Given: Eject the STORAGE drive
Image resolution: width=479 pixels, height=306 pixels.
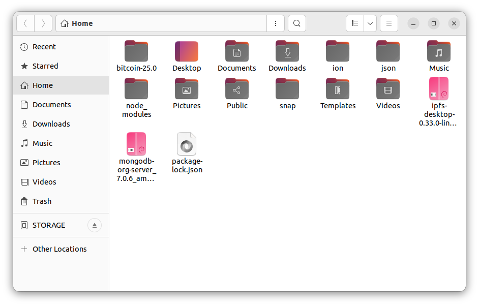Looking at the screenshot, I should (95, 225).
